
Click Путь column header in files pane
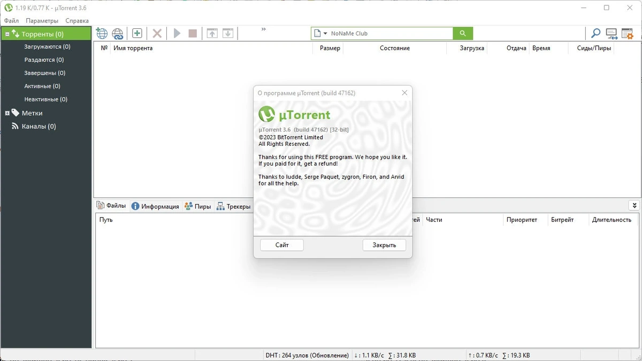[x=106, y=219]
